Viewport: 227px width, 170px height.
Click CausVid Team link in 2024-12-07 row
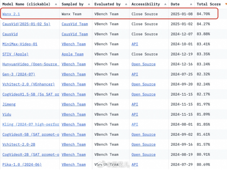point(75,34)
